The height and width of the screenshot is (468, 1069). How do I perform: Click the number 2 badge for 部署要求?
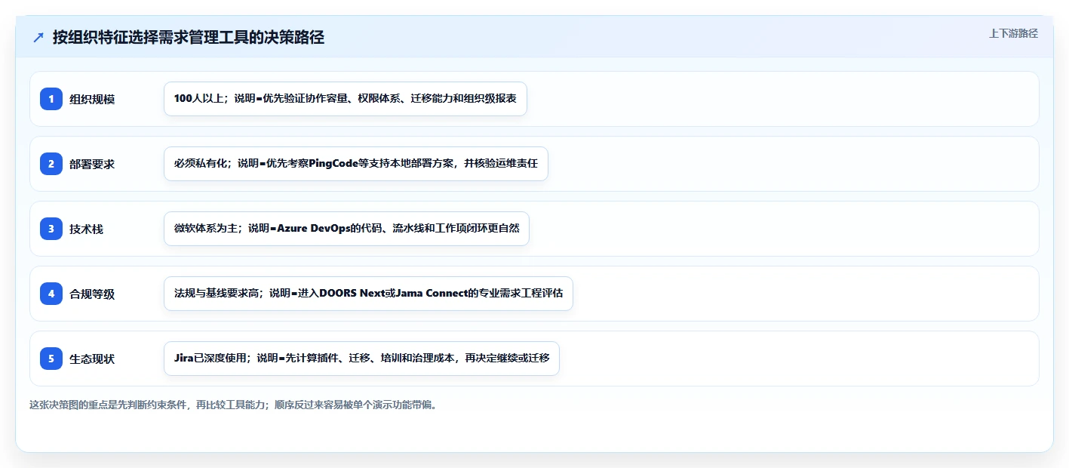point(51,164)
